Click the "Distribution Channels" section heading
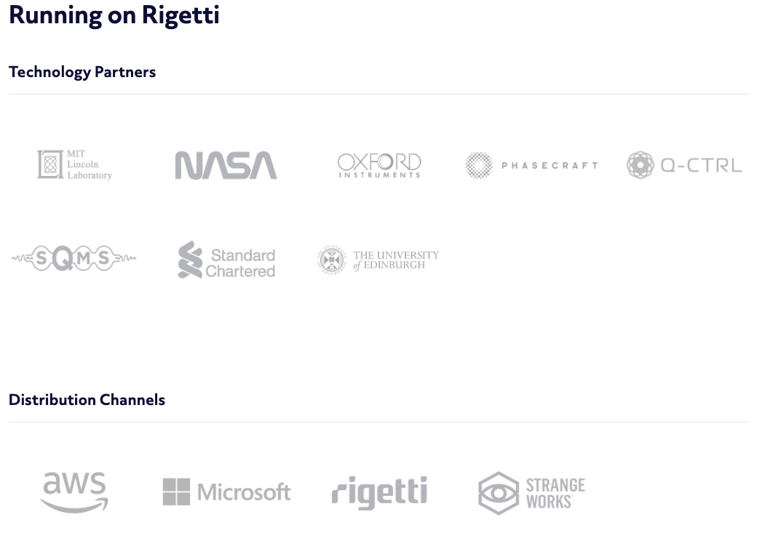This screenshot has width=762, height=533. [x=87, y=400]
